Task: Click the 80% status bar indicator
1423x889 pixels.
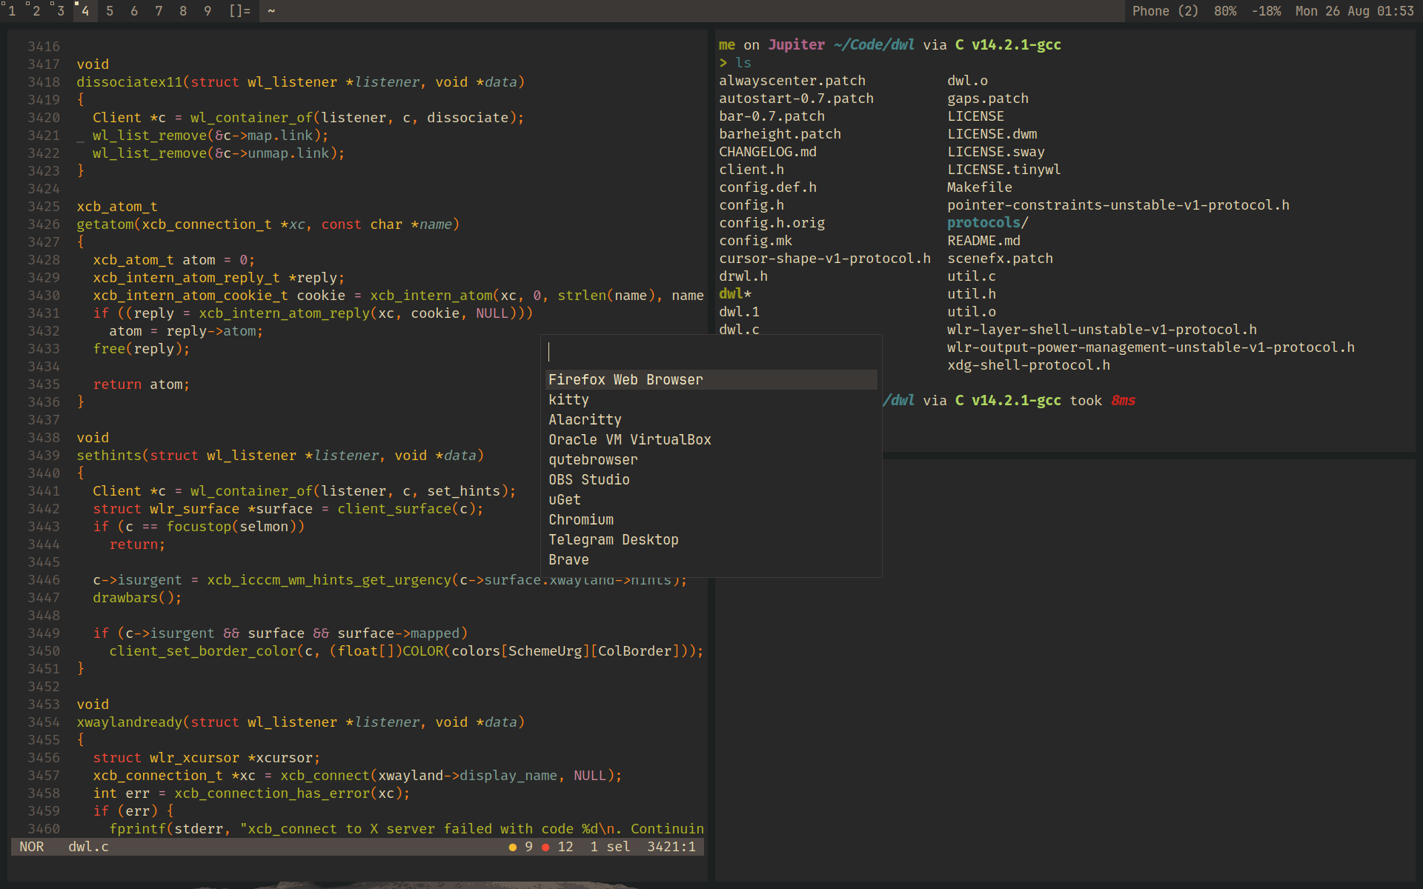Action: (x=1225, y=11)
